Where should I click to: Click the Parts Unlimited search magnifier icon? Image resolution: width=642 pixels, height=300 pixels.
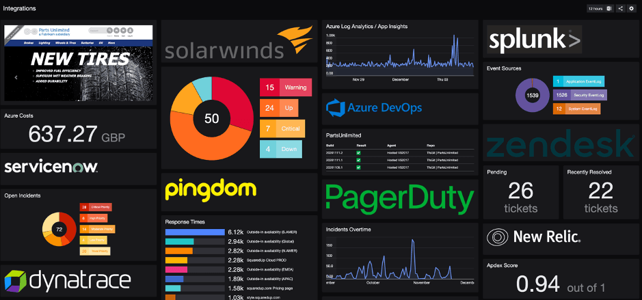coord(109,30)
